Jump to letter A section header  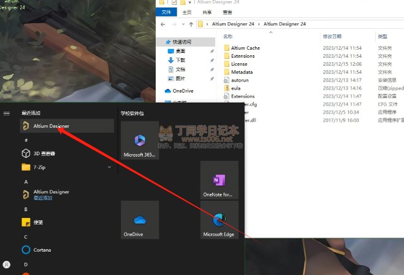coord(26,182)
